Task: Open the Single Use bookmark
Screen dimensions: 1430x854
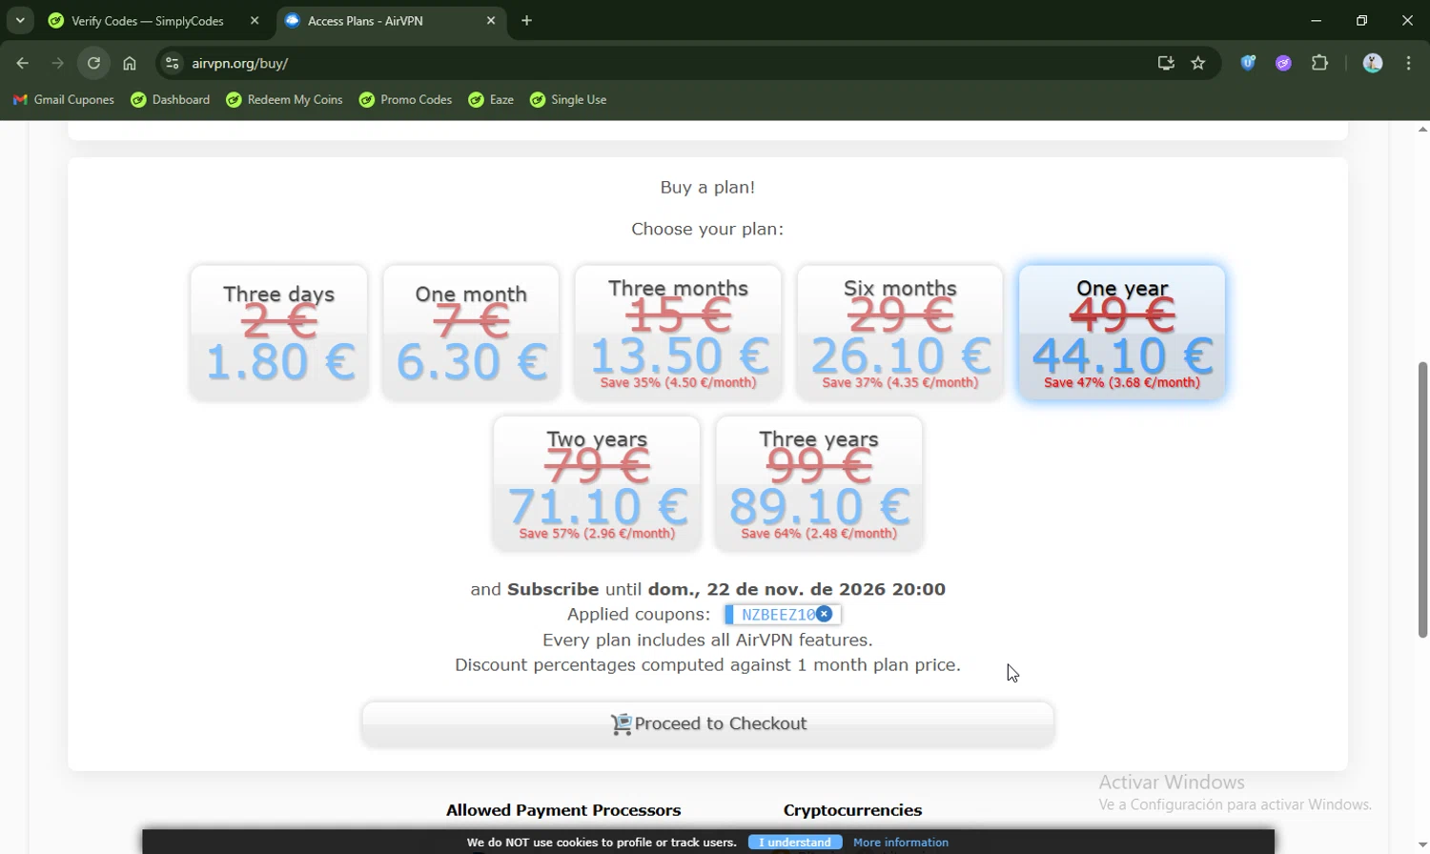Action: click(x=569, y=99)
